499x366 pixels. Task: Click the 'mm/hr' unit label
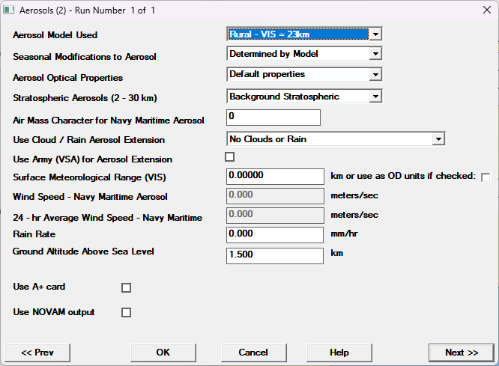tap(345, 234)
